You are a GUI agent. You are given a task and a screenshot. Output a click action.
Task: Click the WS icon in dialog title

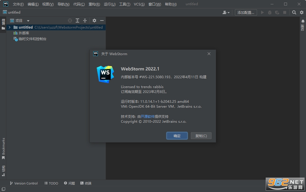(96, 54)
